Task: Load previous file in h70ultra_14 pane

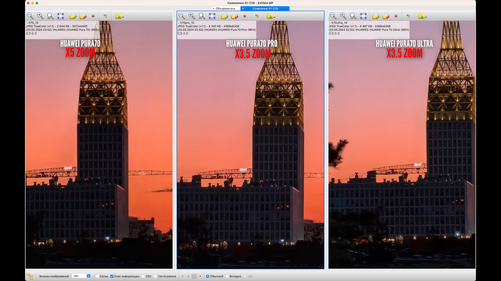Action: coord(386,16)
